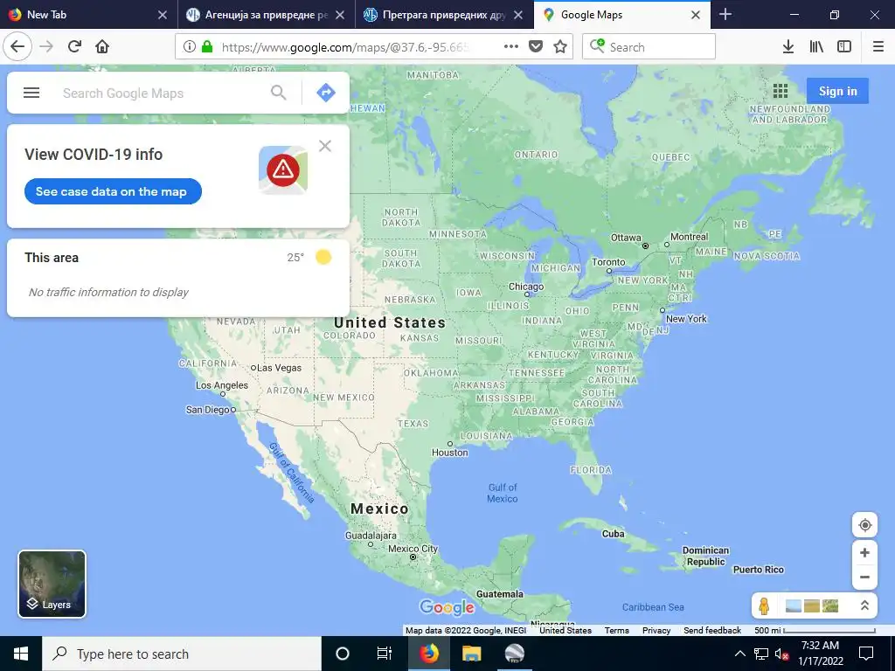Open Task View in the taskbar
895x671 pixels.
point(385,654)
